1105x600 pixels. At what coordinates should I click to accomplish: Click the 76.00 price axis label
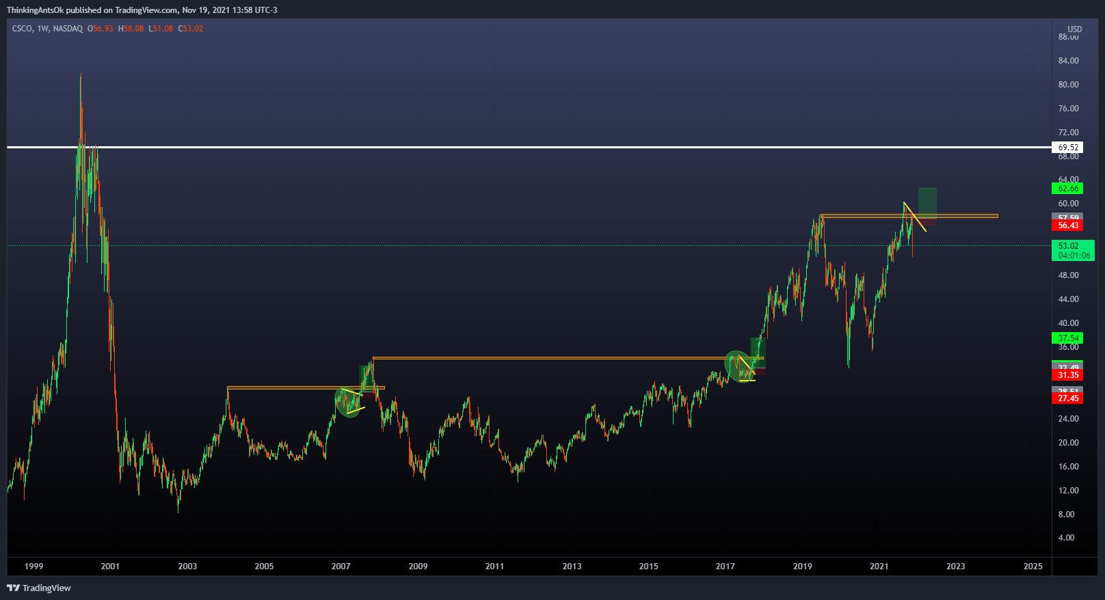tap(1068, 109)
